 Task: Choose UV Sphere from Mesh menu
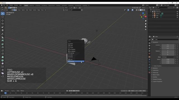[x=76, y=49]
